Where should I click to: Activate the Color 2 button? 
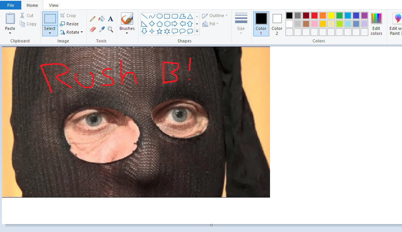tap(277, 24)
